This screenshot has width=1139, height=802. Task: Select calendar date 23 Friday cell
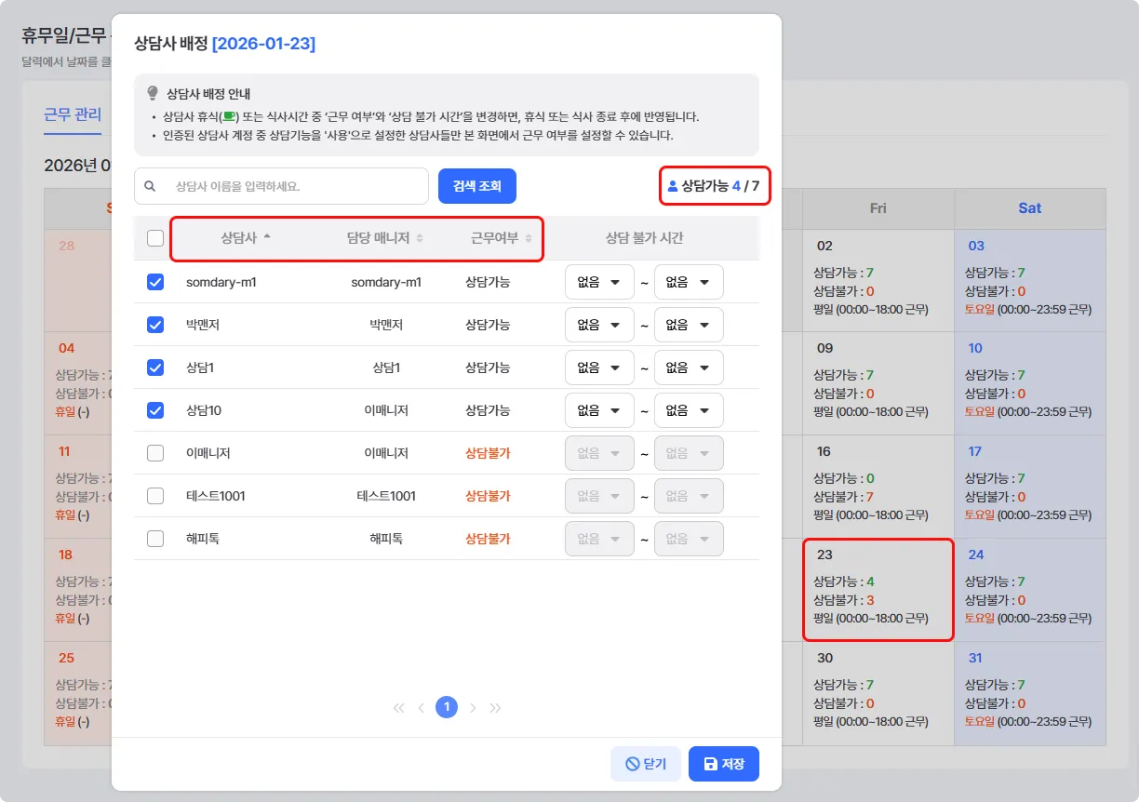(x=878, y=590)
